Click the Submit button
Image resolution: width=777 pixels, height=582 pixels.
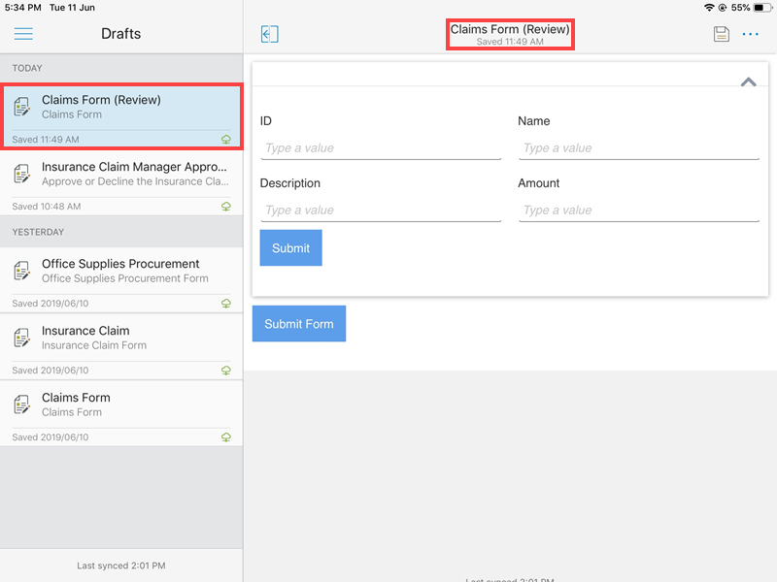[x=290, y=248]
